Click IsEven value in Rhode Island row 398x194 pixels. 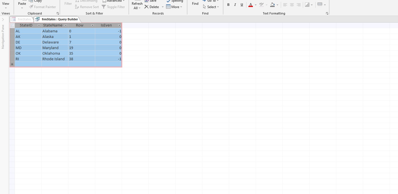(108, 59)
